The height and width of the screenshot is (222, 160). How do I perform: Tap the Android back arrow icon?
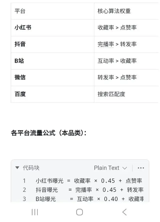124,212
